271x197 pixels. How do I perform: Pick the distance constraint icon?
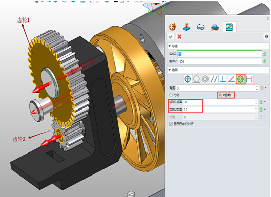point(249,79)
